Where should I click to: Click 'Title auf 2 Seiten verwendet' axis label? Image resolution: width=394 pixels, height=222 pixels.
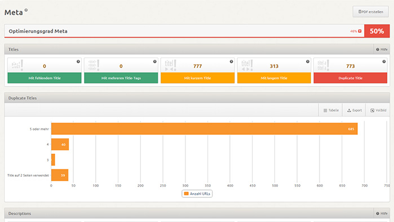point(28,176)
